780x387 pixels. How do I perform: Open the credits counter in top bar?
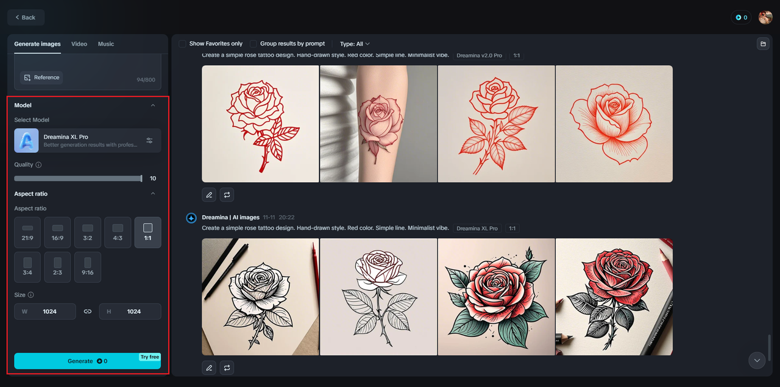pos(741,18)
